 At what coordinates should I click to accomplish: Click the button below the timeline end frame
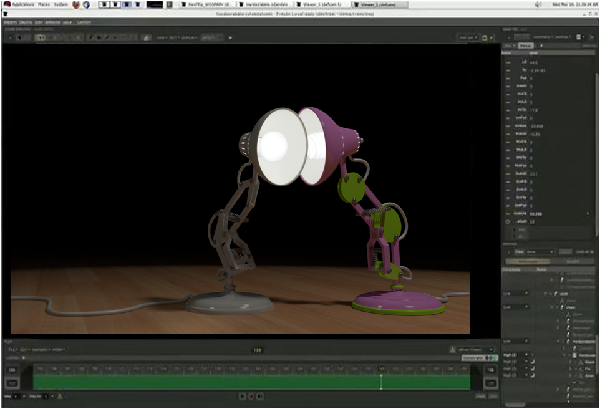click(x=491, y=383)
